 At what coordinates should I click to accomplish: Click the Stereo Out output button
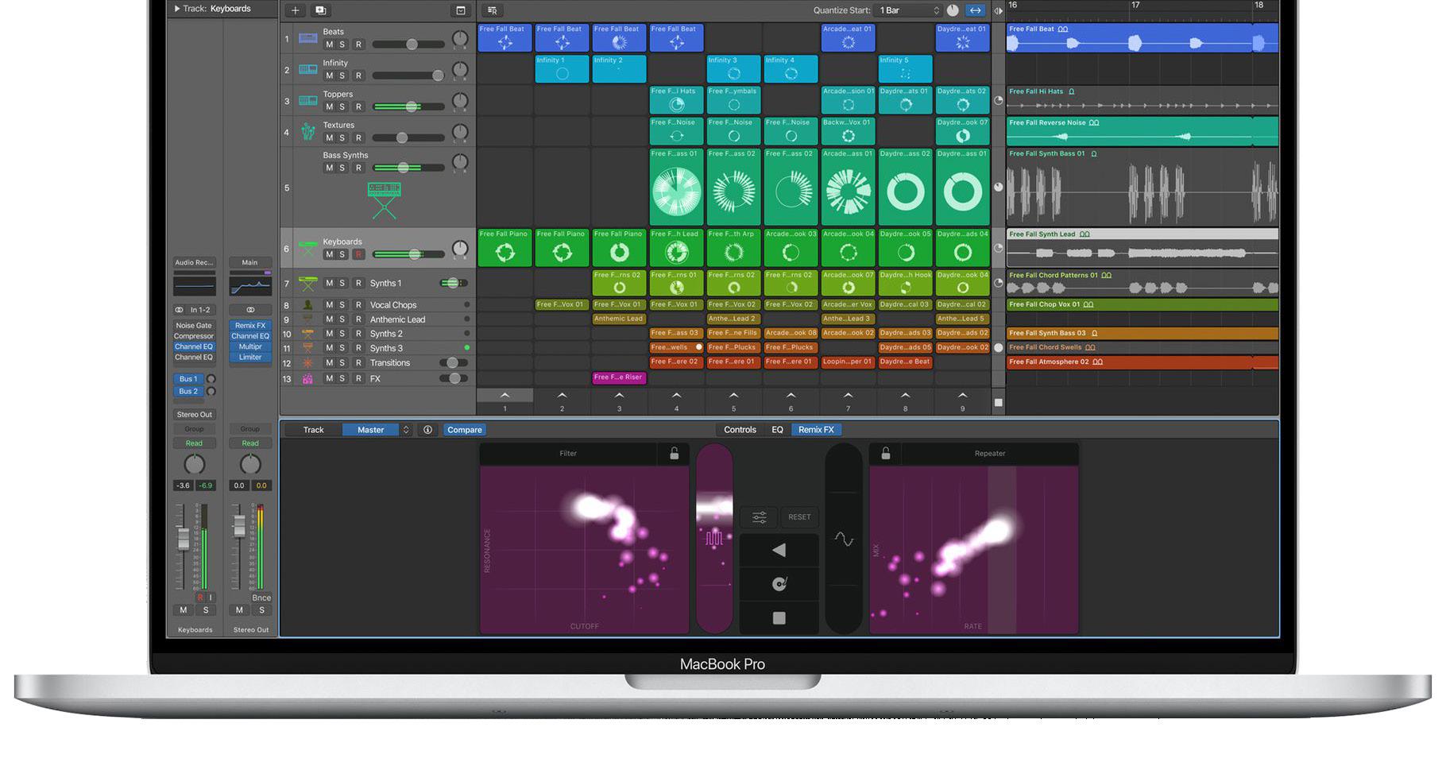[x=195, y=415]
